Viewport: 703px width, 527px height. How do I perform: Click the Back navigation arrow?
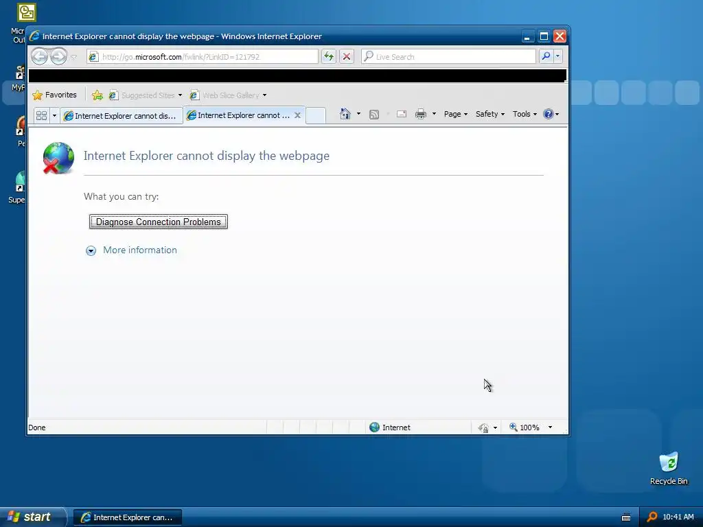39,56
